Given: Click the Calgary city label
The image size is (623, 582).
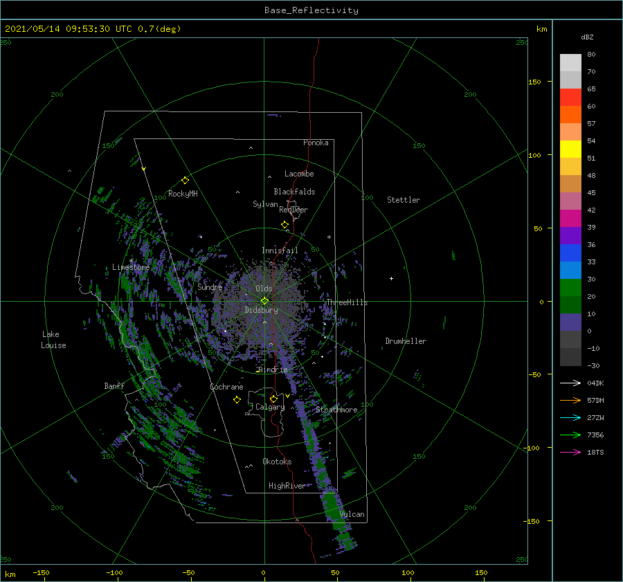Looking at the screenshot, I should (x=270, y=407).
